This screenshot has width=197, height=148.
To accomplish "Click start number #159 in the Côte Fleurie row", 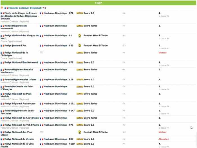I will click(x=72, y=144).
